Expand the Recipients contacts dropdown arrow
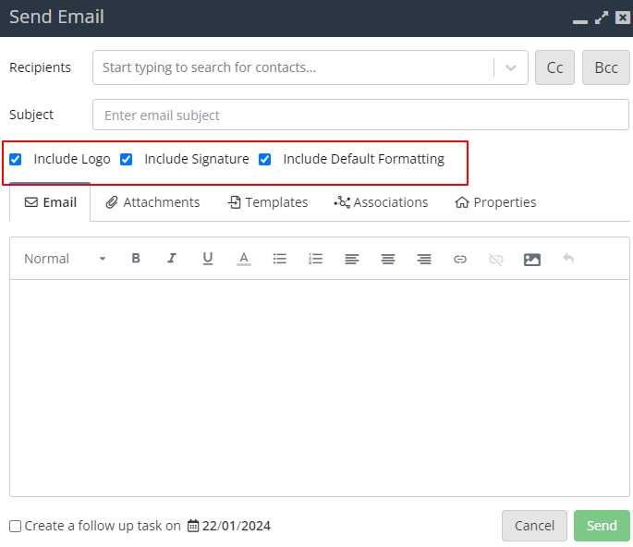 (x=511, y=67)
